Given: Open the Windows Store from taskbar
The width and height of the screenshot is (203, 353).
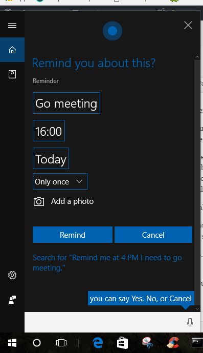Looking at the screenshot, I should (122, 343).
